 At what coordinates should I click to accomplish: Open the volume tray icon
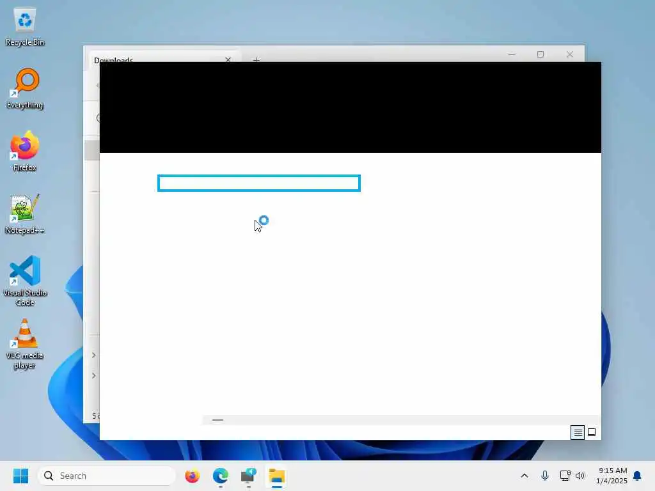[x=580, y=476]
